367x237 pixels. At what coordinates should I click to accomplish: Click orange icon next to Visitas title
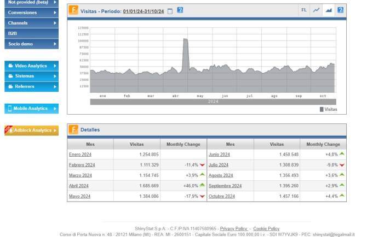click(73, 10)
